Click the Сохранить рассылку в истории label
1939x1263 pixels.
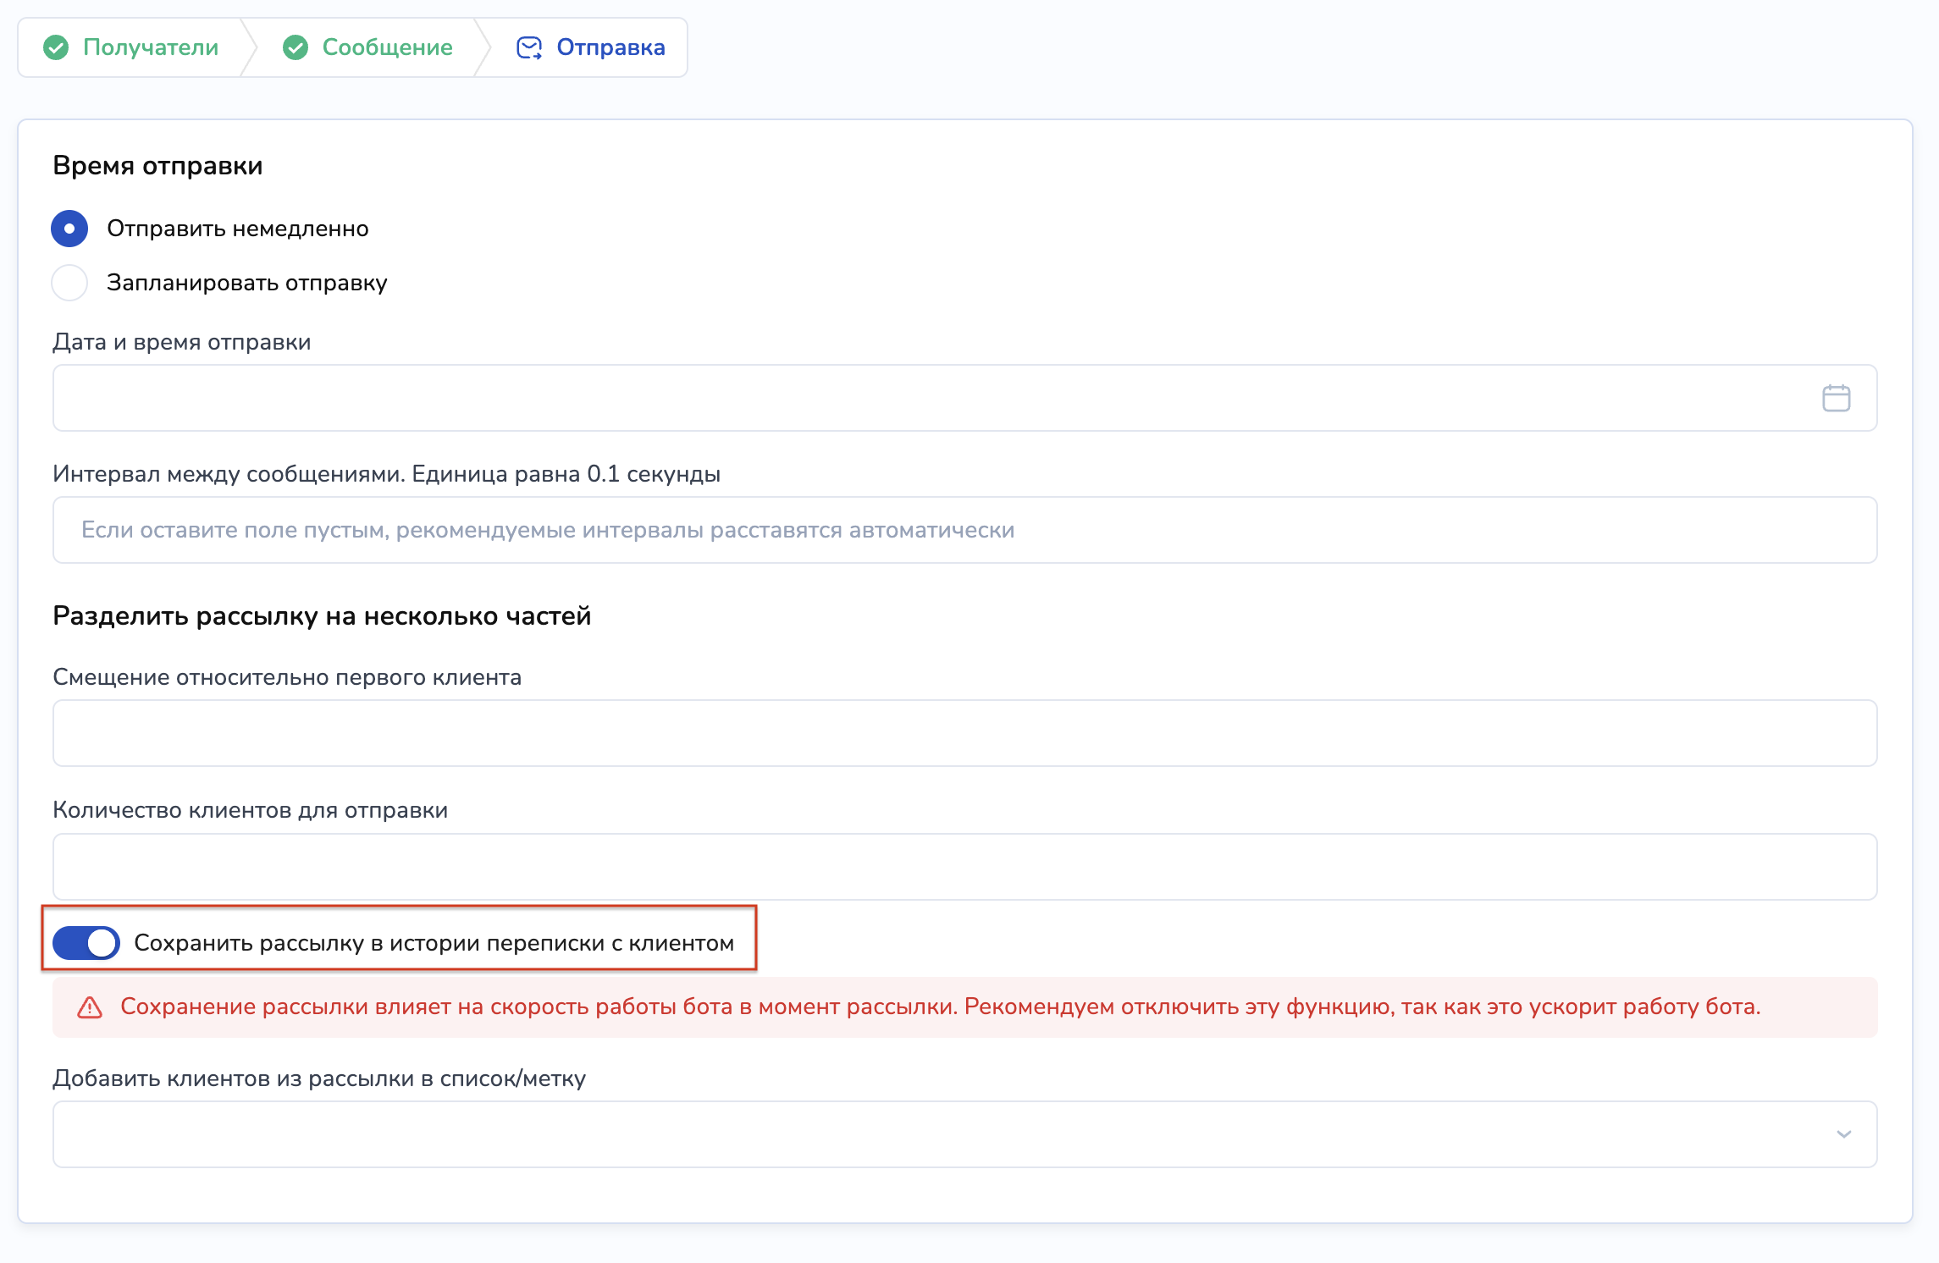tap(434, 943)
